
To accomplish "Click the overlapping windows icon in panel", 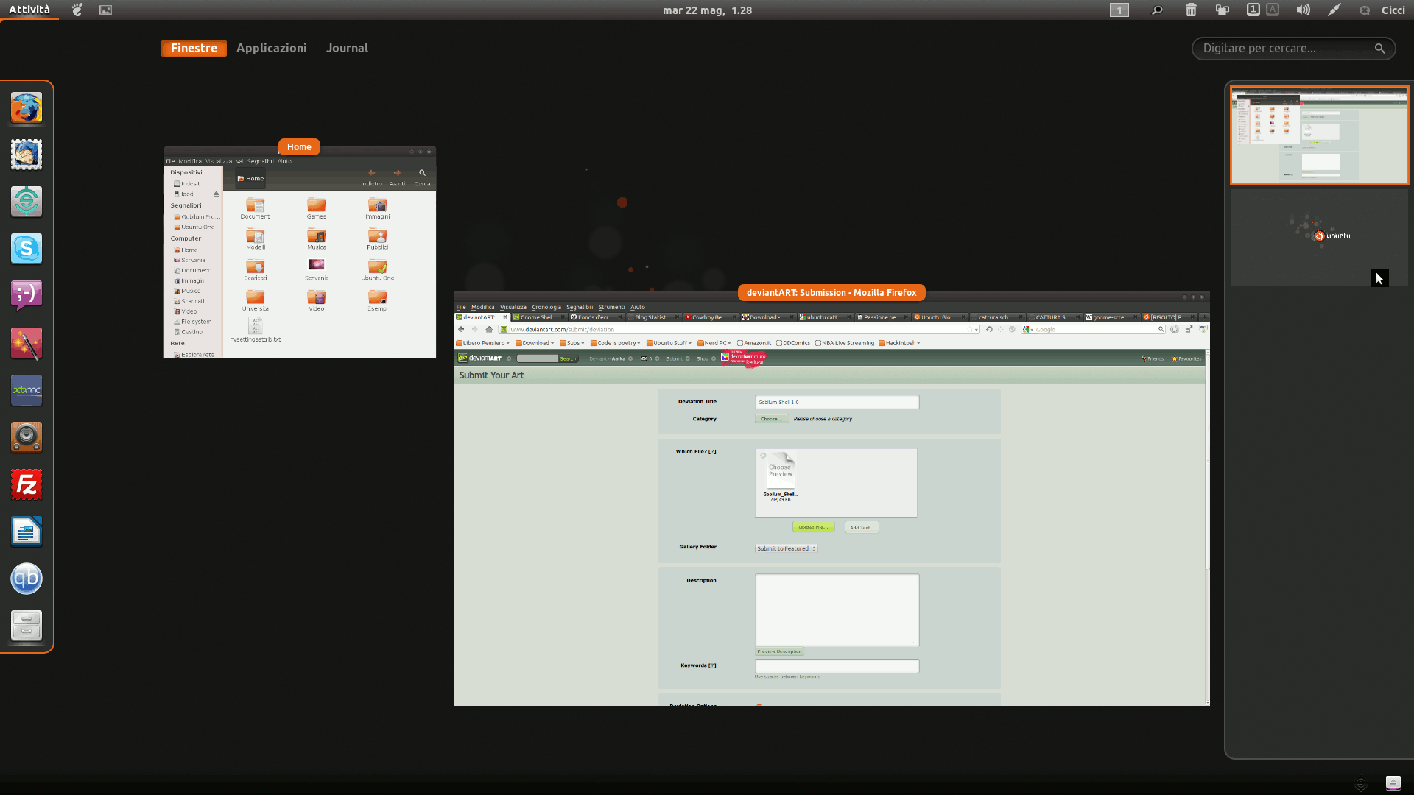I will point(1223,10).
